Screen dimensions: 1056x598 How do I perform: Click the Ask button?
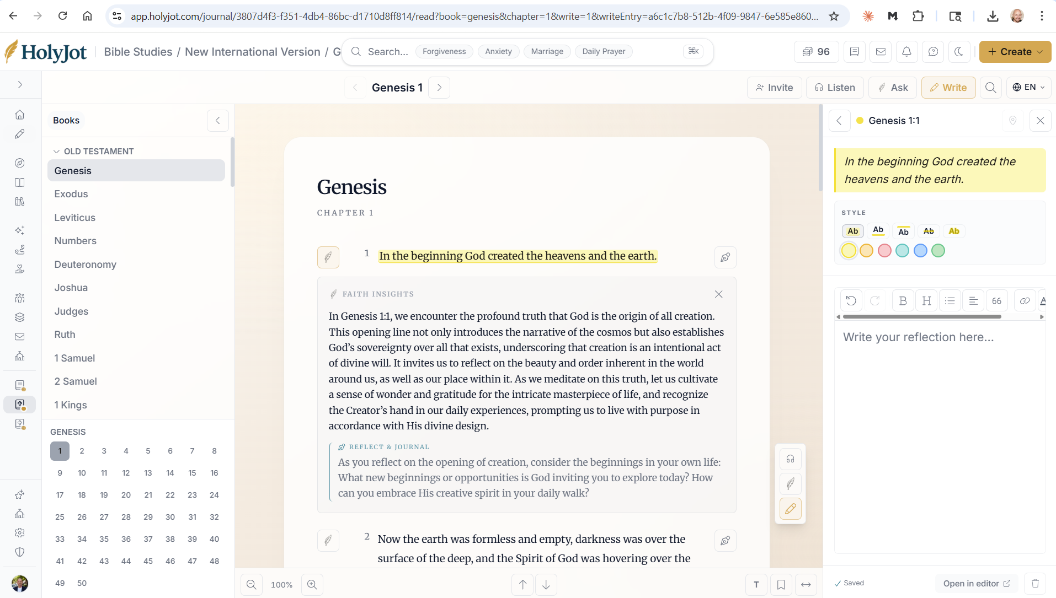tap(893, 88)
